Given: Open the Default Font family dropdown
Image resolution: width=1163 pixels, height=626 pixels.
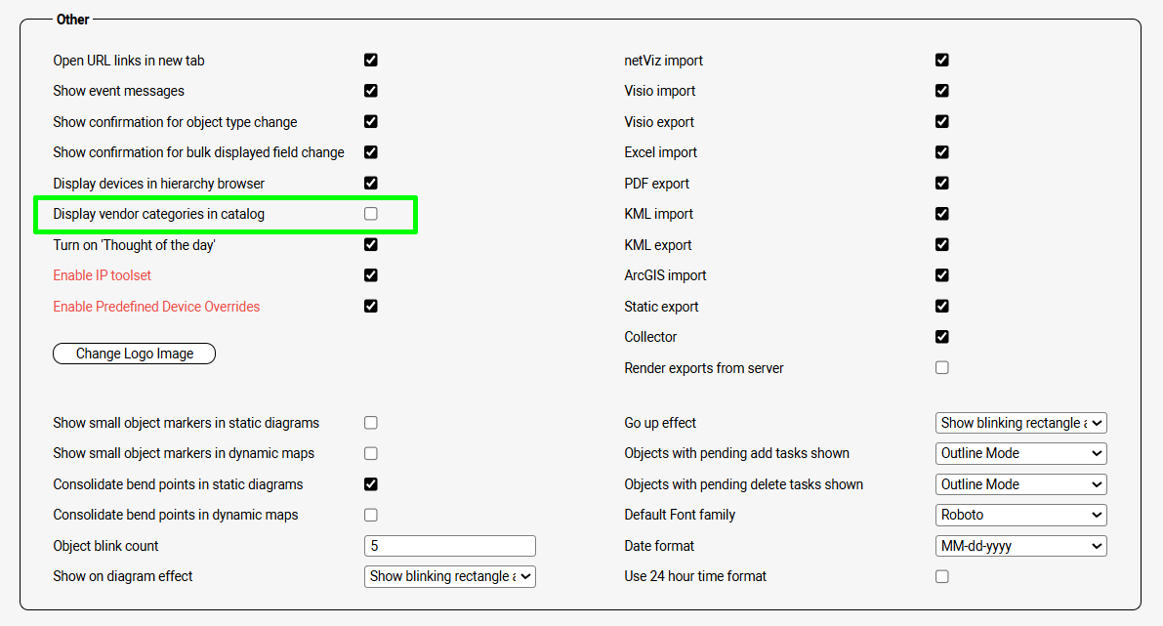Looking at the screenshot, I should click(1020, 515).
